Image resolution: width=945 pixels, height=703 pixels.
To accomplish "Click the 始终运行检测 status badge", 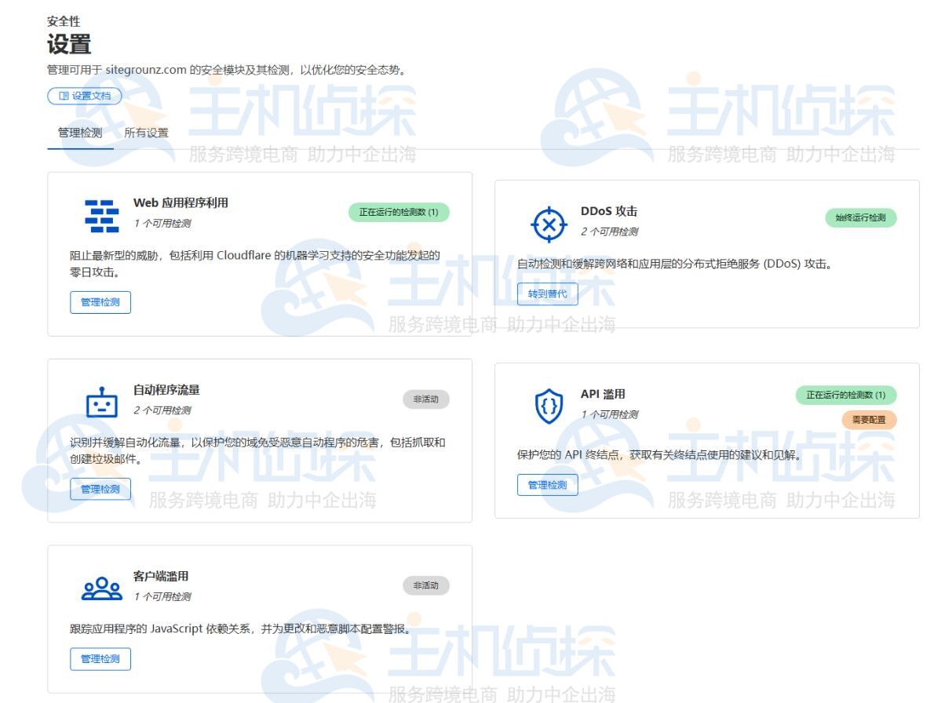I will click(860, 217).
